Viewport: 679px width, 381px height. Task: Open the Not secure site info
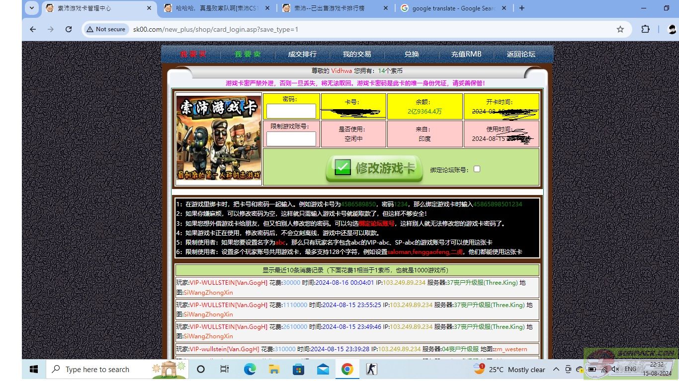[105, 29]
